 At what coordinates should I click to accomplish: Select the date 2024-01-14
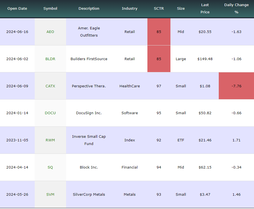coord(17,113)
